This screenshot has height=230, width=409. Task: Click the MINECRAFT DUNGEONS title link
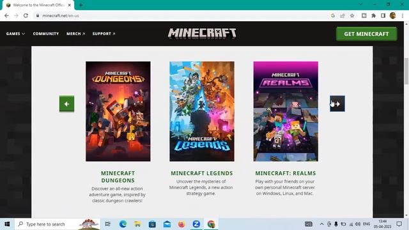coord(118,177)
